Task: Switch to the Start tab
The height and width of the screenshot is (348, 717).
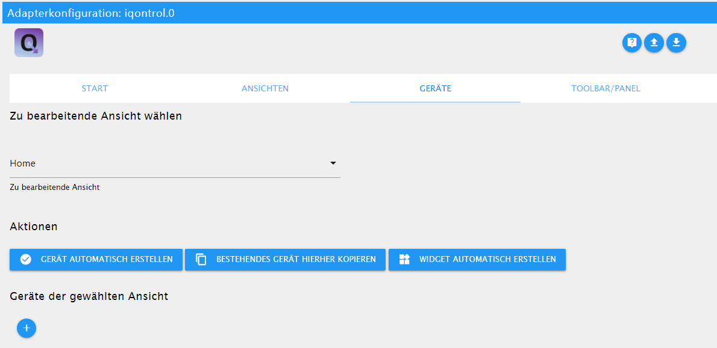Action: pyautogui.click(x=95, y=88)
